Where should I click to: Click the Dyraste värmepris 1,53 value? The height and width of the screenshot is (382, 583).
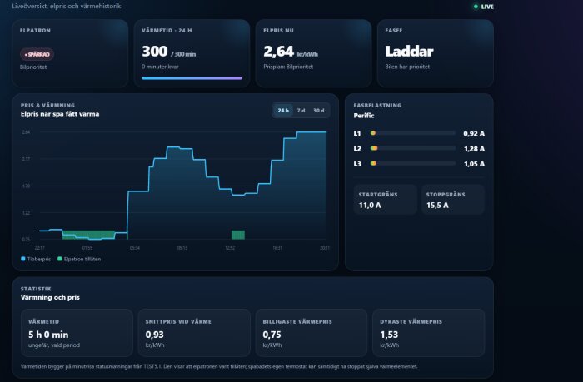pos(389,335)
